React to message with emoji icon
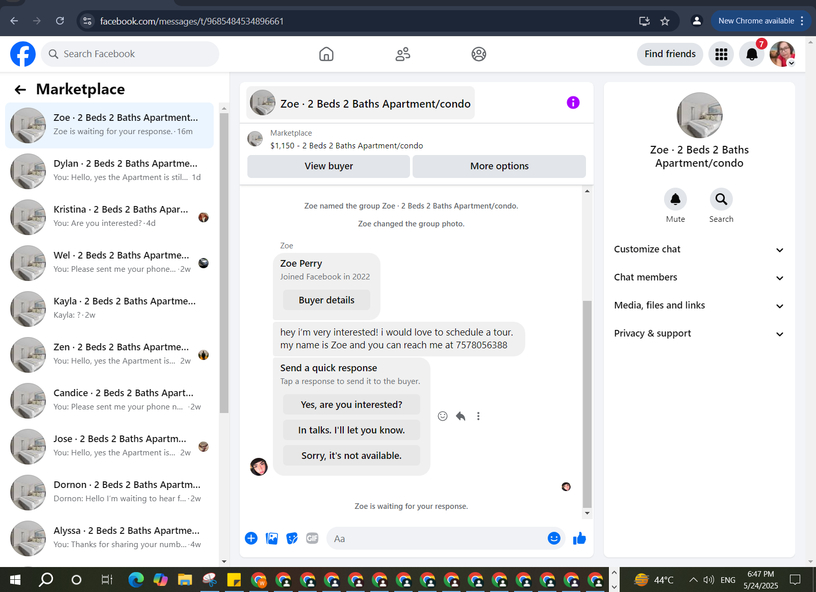This screenshot has height=592, width=816. [443, 416]
